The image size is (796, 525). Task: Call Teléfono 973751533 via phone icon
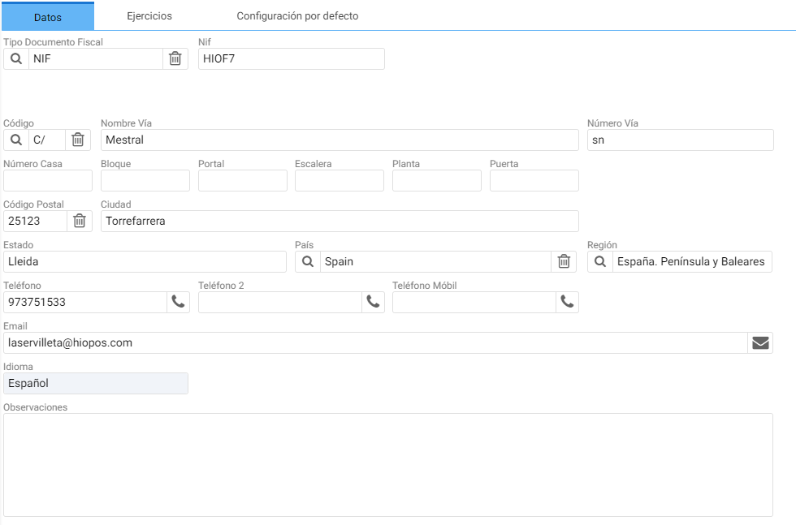pos(178,303)
